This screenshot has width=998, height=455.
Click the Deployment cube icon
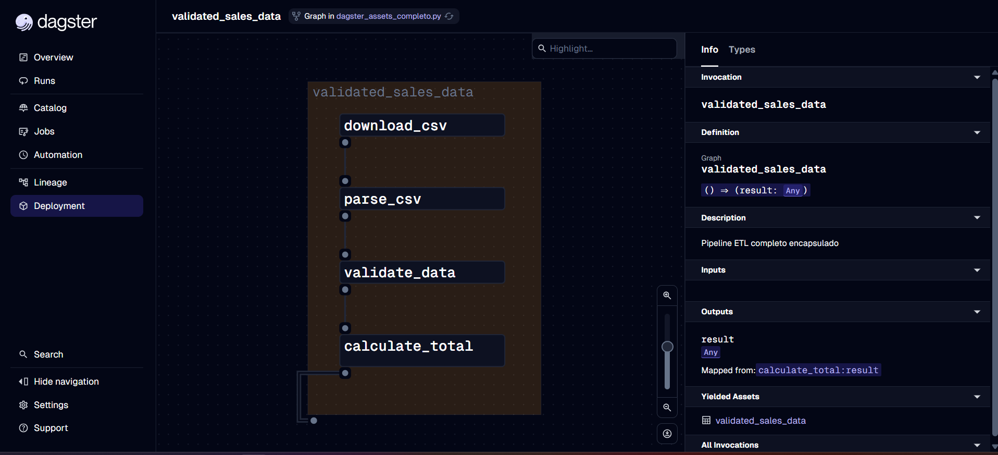[x=23, y=206]
